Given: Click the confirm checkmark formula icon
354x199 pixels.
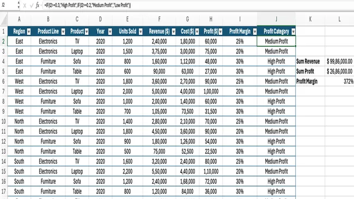Looking at the screenshot, I should (x=32, y=5).
